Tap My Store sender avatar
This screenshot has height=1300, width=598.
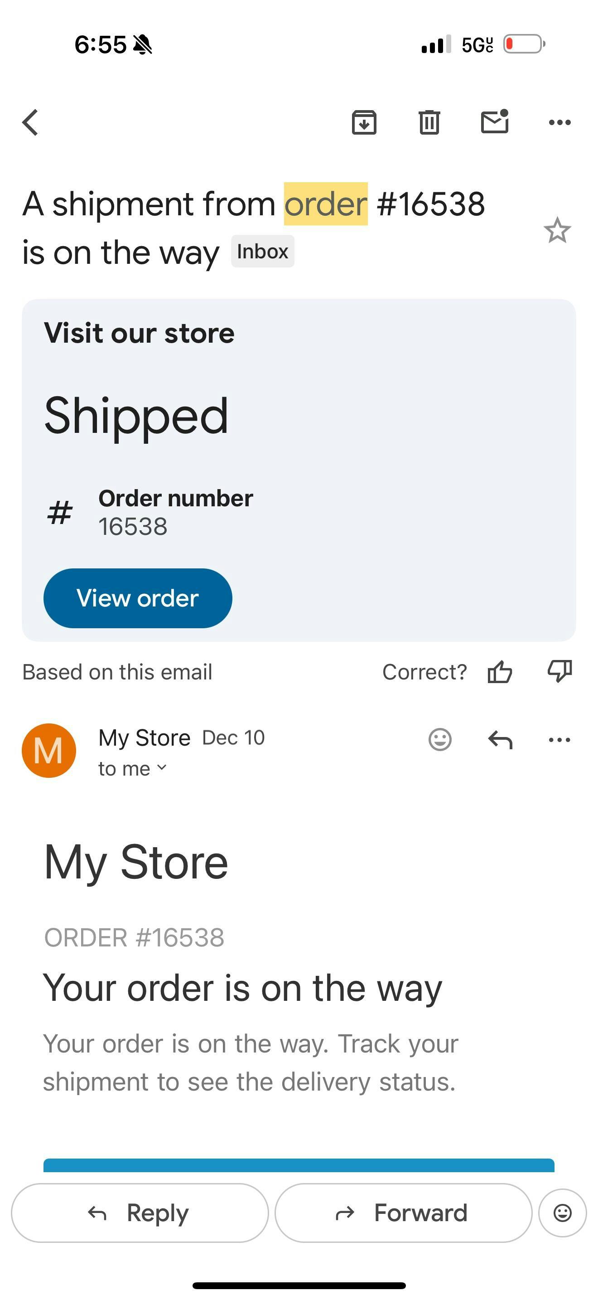[49, 751]
